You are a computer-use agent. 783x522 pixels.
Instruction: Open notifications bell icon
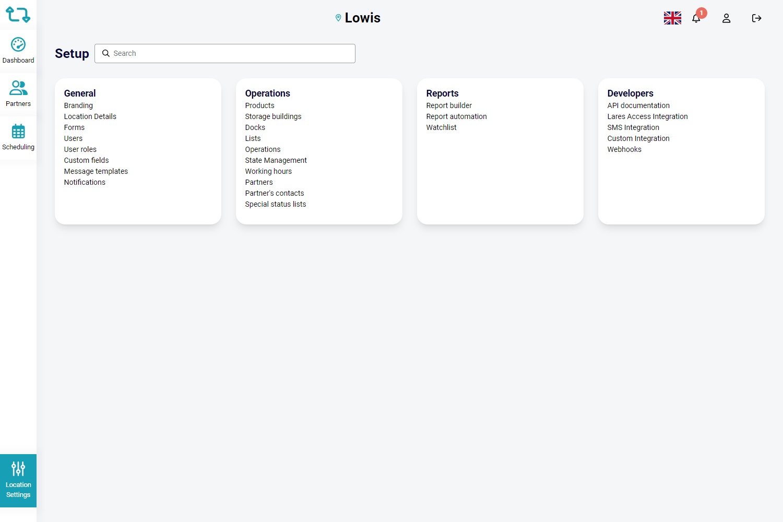pos(696,19)
